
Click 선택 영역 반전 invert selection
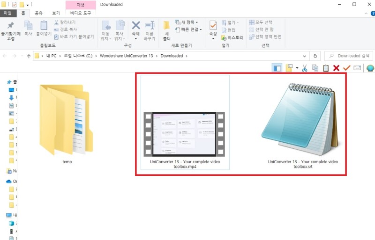(x=265, y=36)
